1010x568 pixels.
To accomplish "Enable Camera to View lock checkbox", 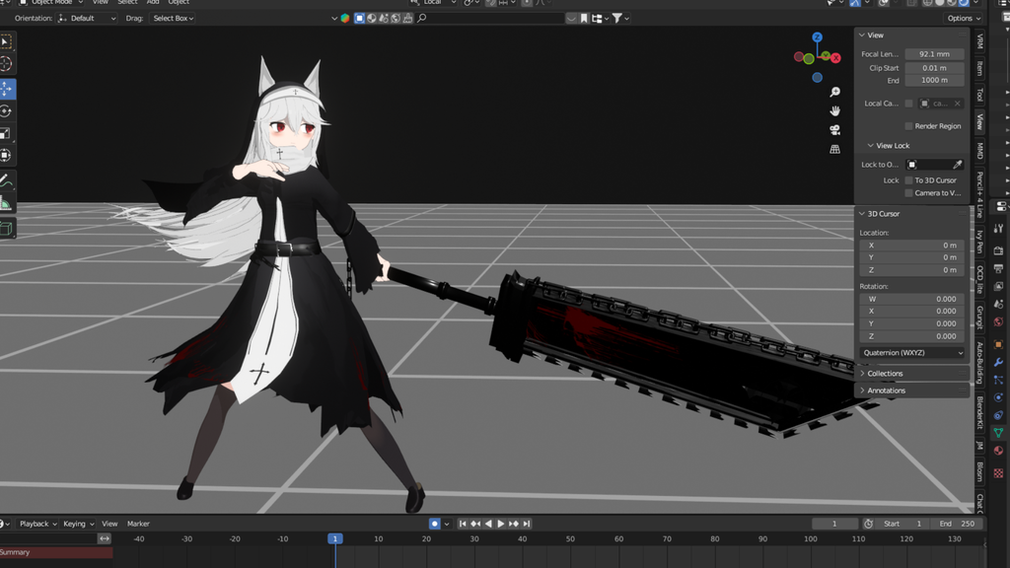I will [x=908, y=192].
